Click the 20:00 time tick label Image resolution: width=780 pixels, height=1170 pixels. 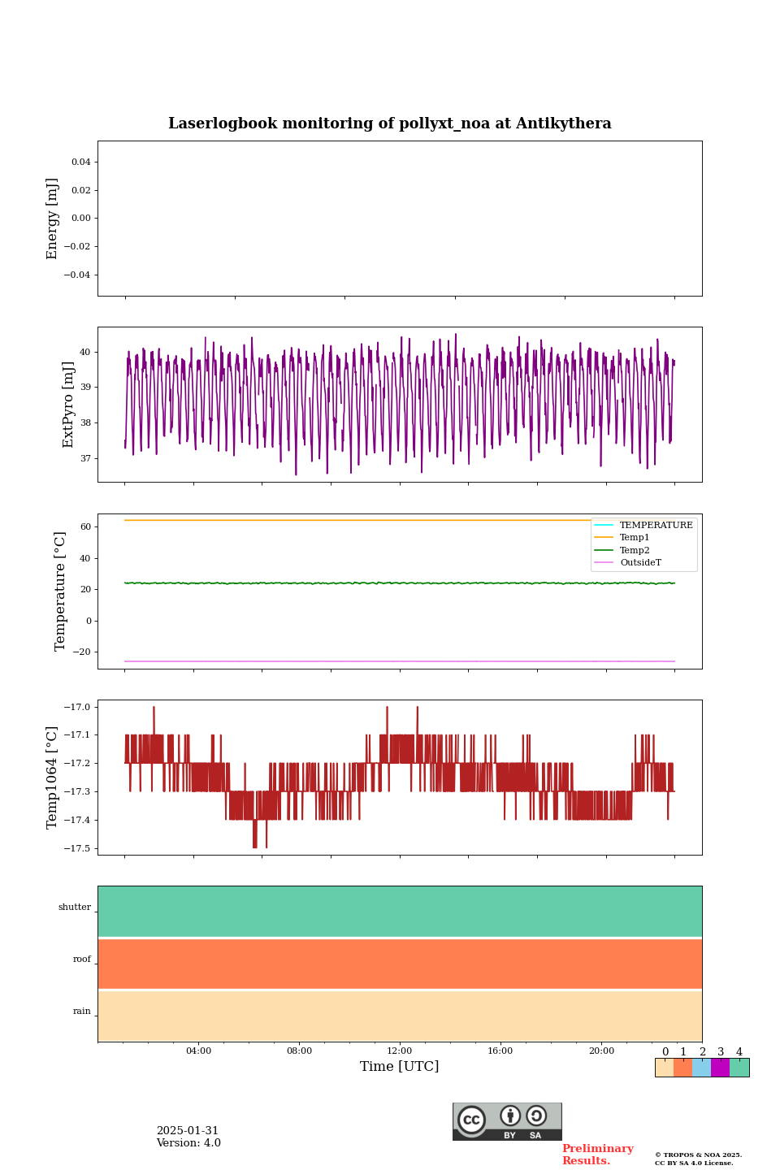[x=601, y=1051]
